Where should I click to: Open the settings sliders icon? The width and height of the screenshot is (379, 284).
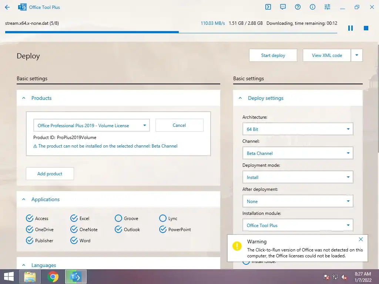click(x=327, y=7)
